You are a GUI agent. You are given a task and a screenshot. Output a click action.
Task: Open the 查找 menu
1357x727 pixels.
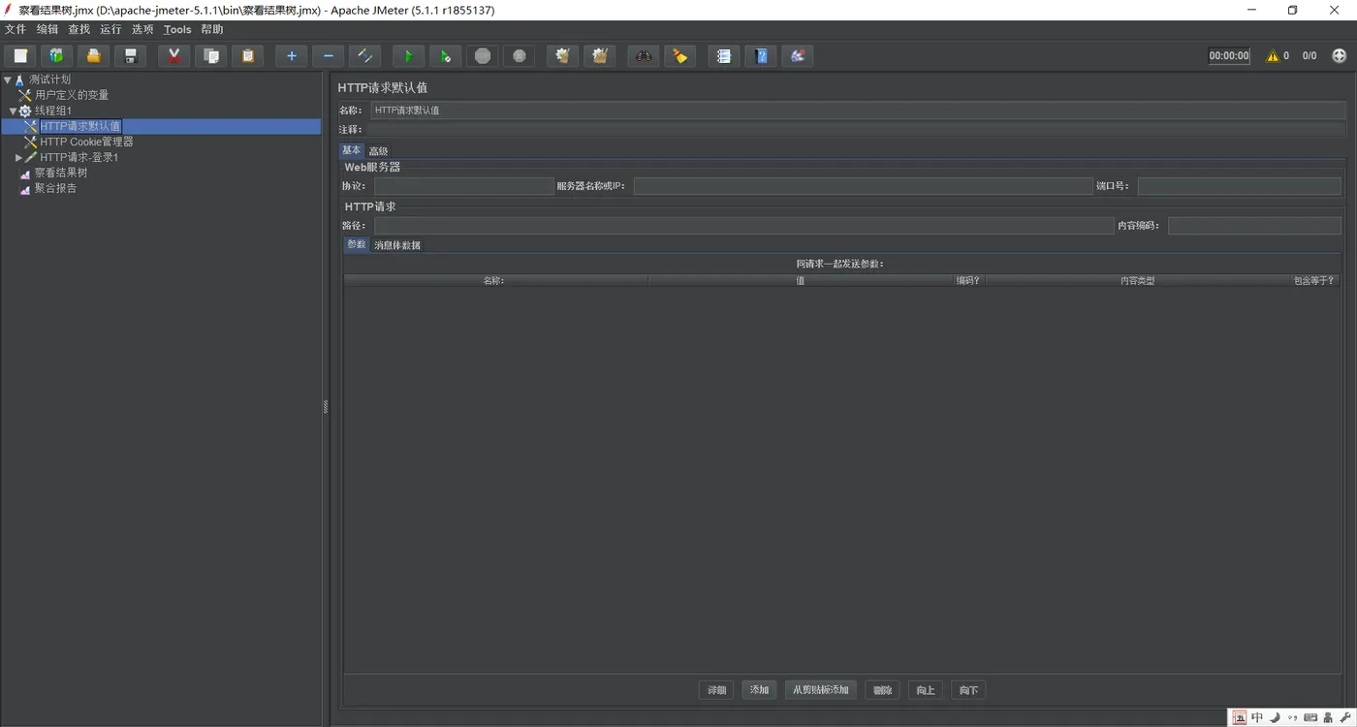click(x=79, y=29)
